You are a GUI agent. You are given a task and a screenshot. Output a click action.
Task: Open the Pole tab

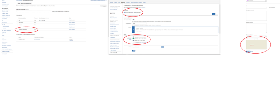[x=19, y=3]
